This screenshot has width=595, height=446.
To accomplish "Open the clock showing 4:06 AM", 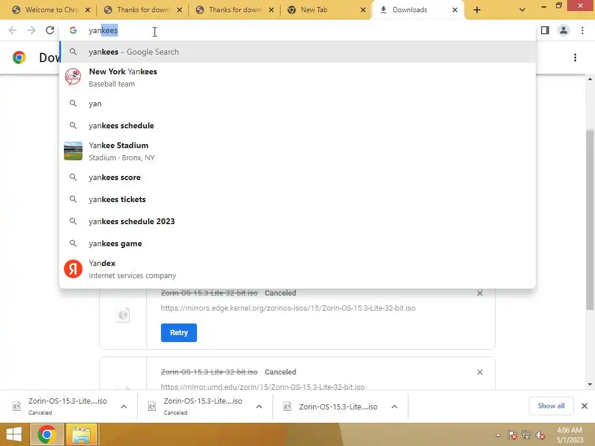I will tap(569, 435).
